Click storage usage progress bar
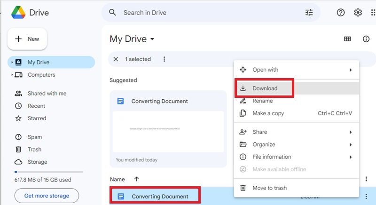The image size is (376, 205). click(x=49, y=172)
